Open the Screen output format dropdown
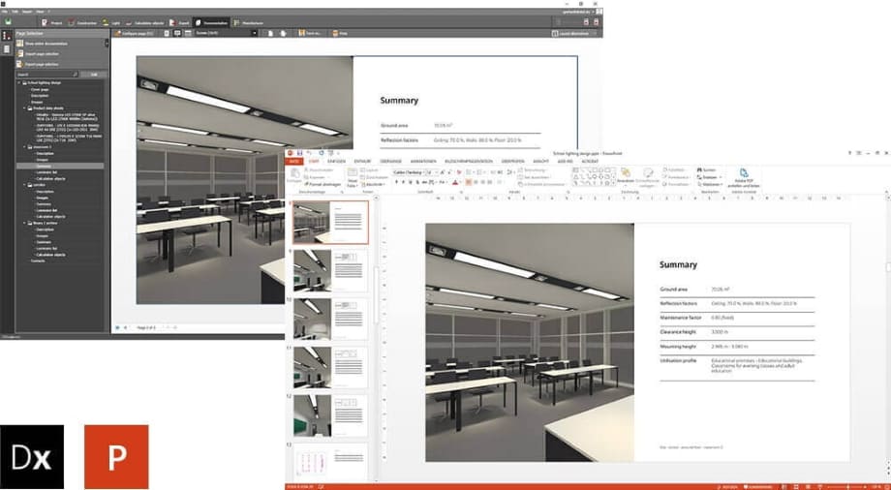 tap(254, 33)
